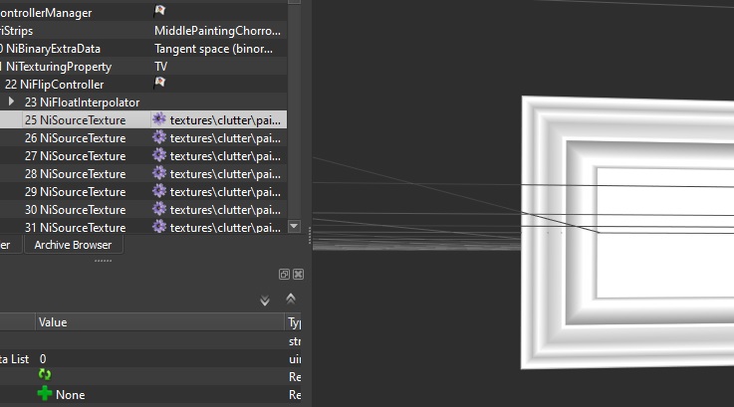Open the Archive Browser tab
The image size is (734, 407).
tap(73, 245)
